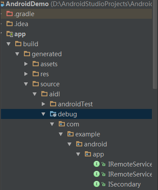The image size is (158, 190).
Task: Select the first IRemoteService file
Action: tap(130, 164)
